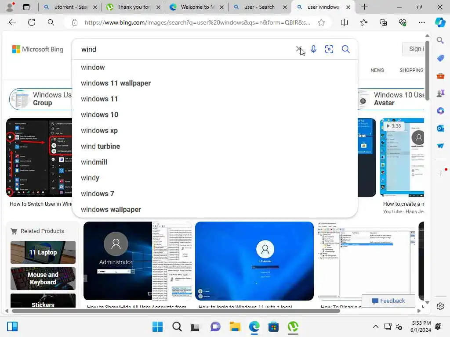This screenshot has height=337, width=450.
Task: Select suggestion "windows 11"
Action: [x=214, y=99]
